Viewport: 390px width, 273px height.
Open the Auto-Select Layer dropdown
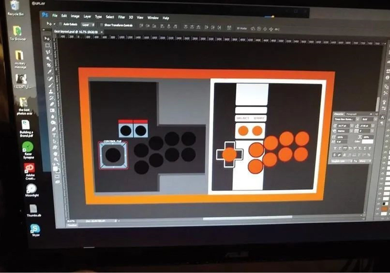click(88, 25)
